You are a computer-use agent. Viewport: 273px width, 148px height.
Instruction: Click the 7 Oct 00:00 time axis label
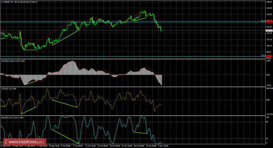click(78, 146)
